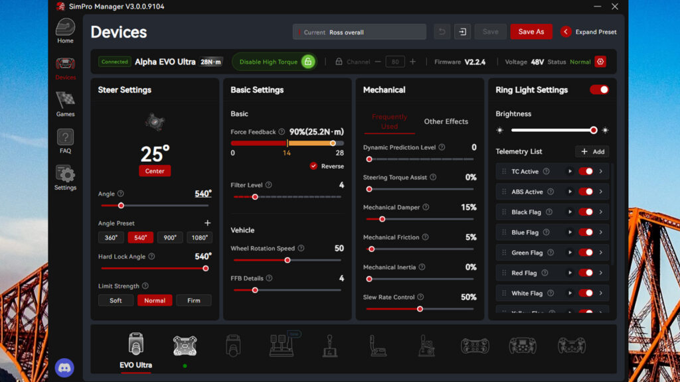The image size is (680, 382).
Task: Open the Home page in sidebar
Action: click(x=65, y=30)
